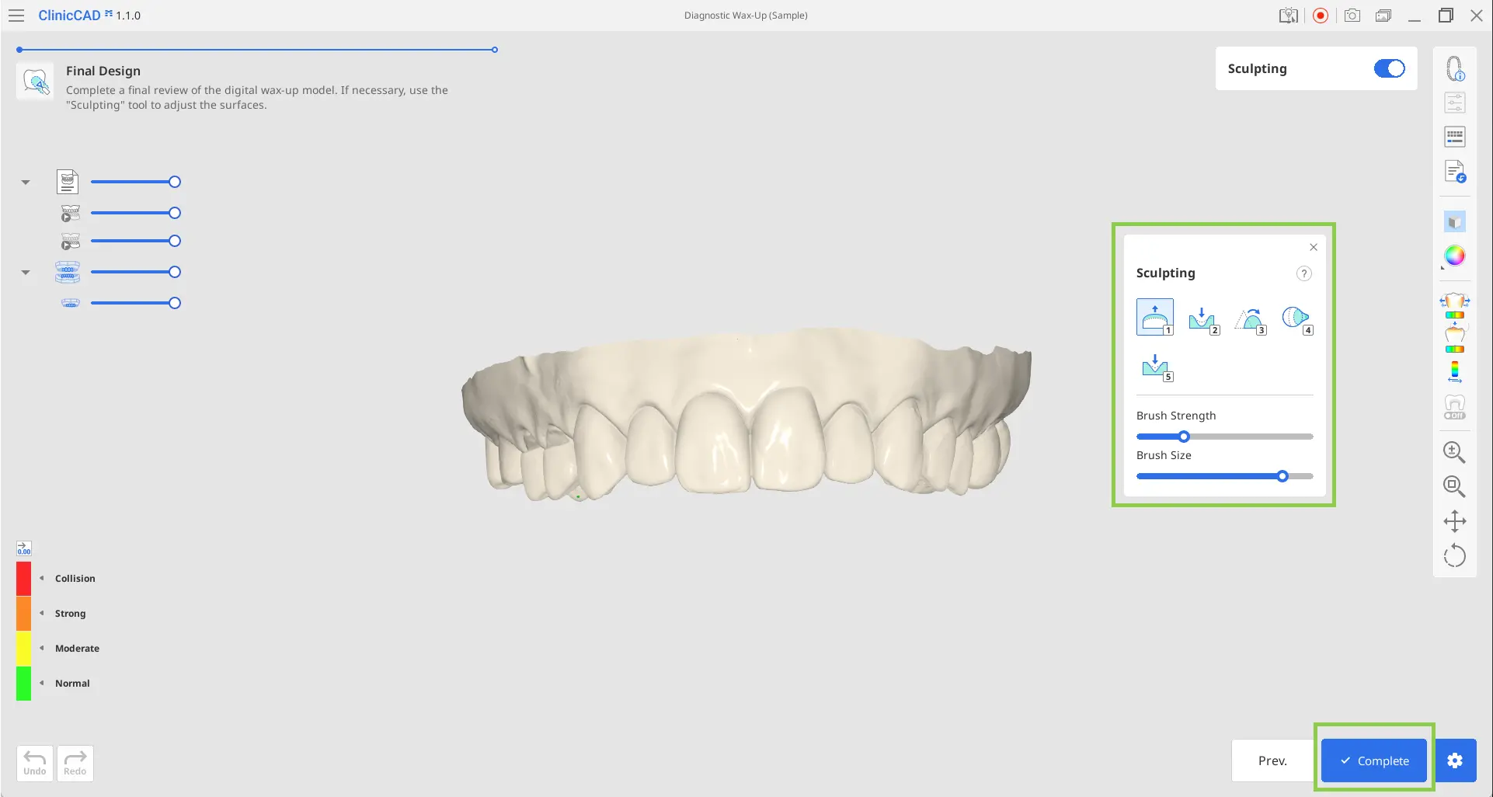Click the Final Design step icon
Viewport: 1493px width, 797px height.
(36, 81)
